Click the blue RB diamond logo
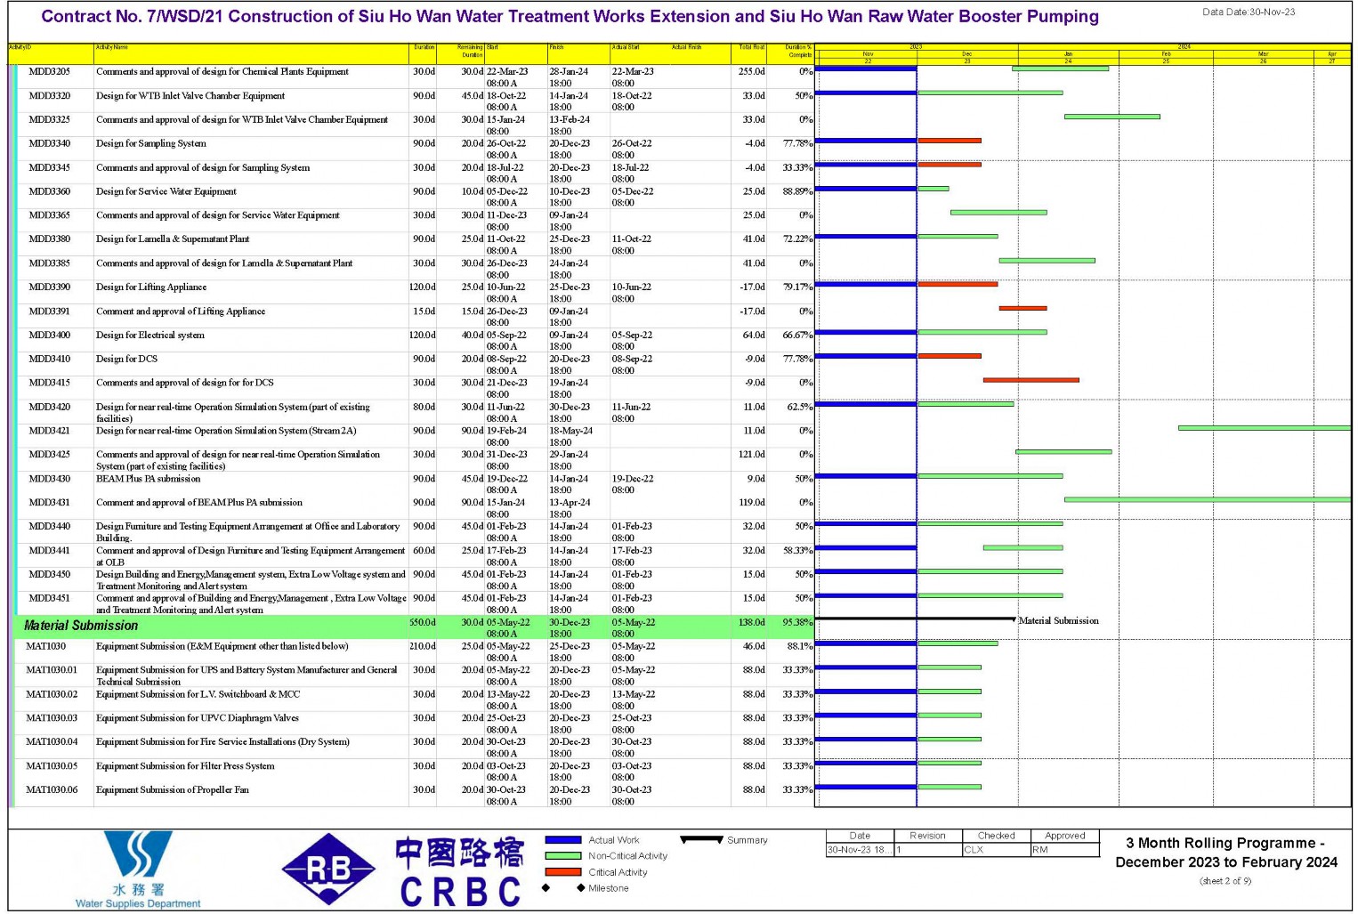The image size is (1358, 914). (329, 870)
